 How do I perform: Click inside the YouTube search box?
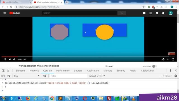click(x=80, y=13)
